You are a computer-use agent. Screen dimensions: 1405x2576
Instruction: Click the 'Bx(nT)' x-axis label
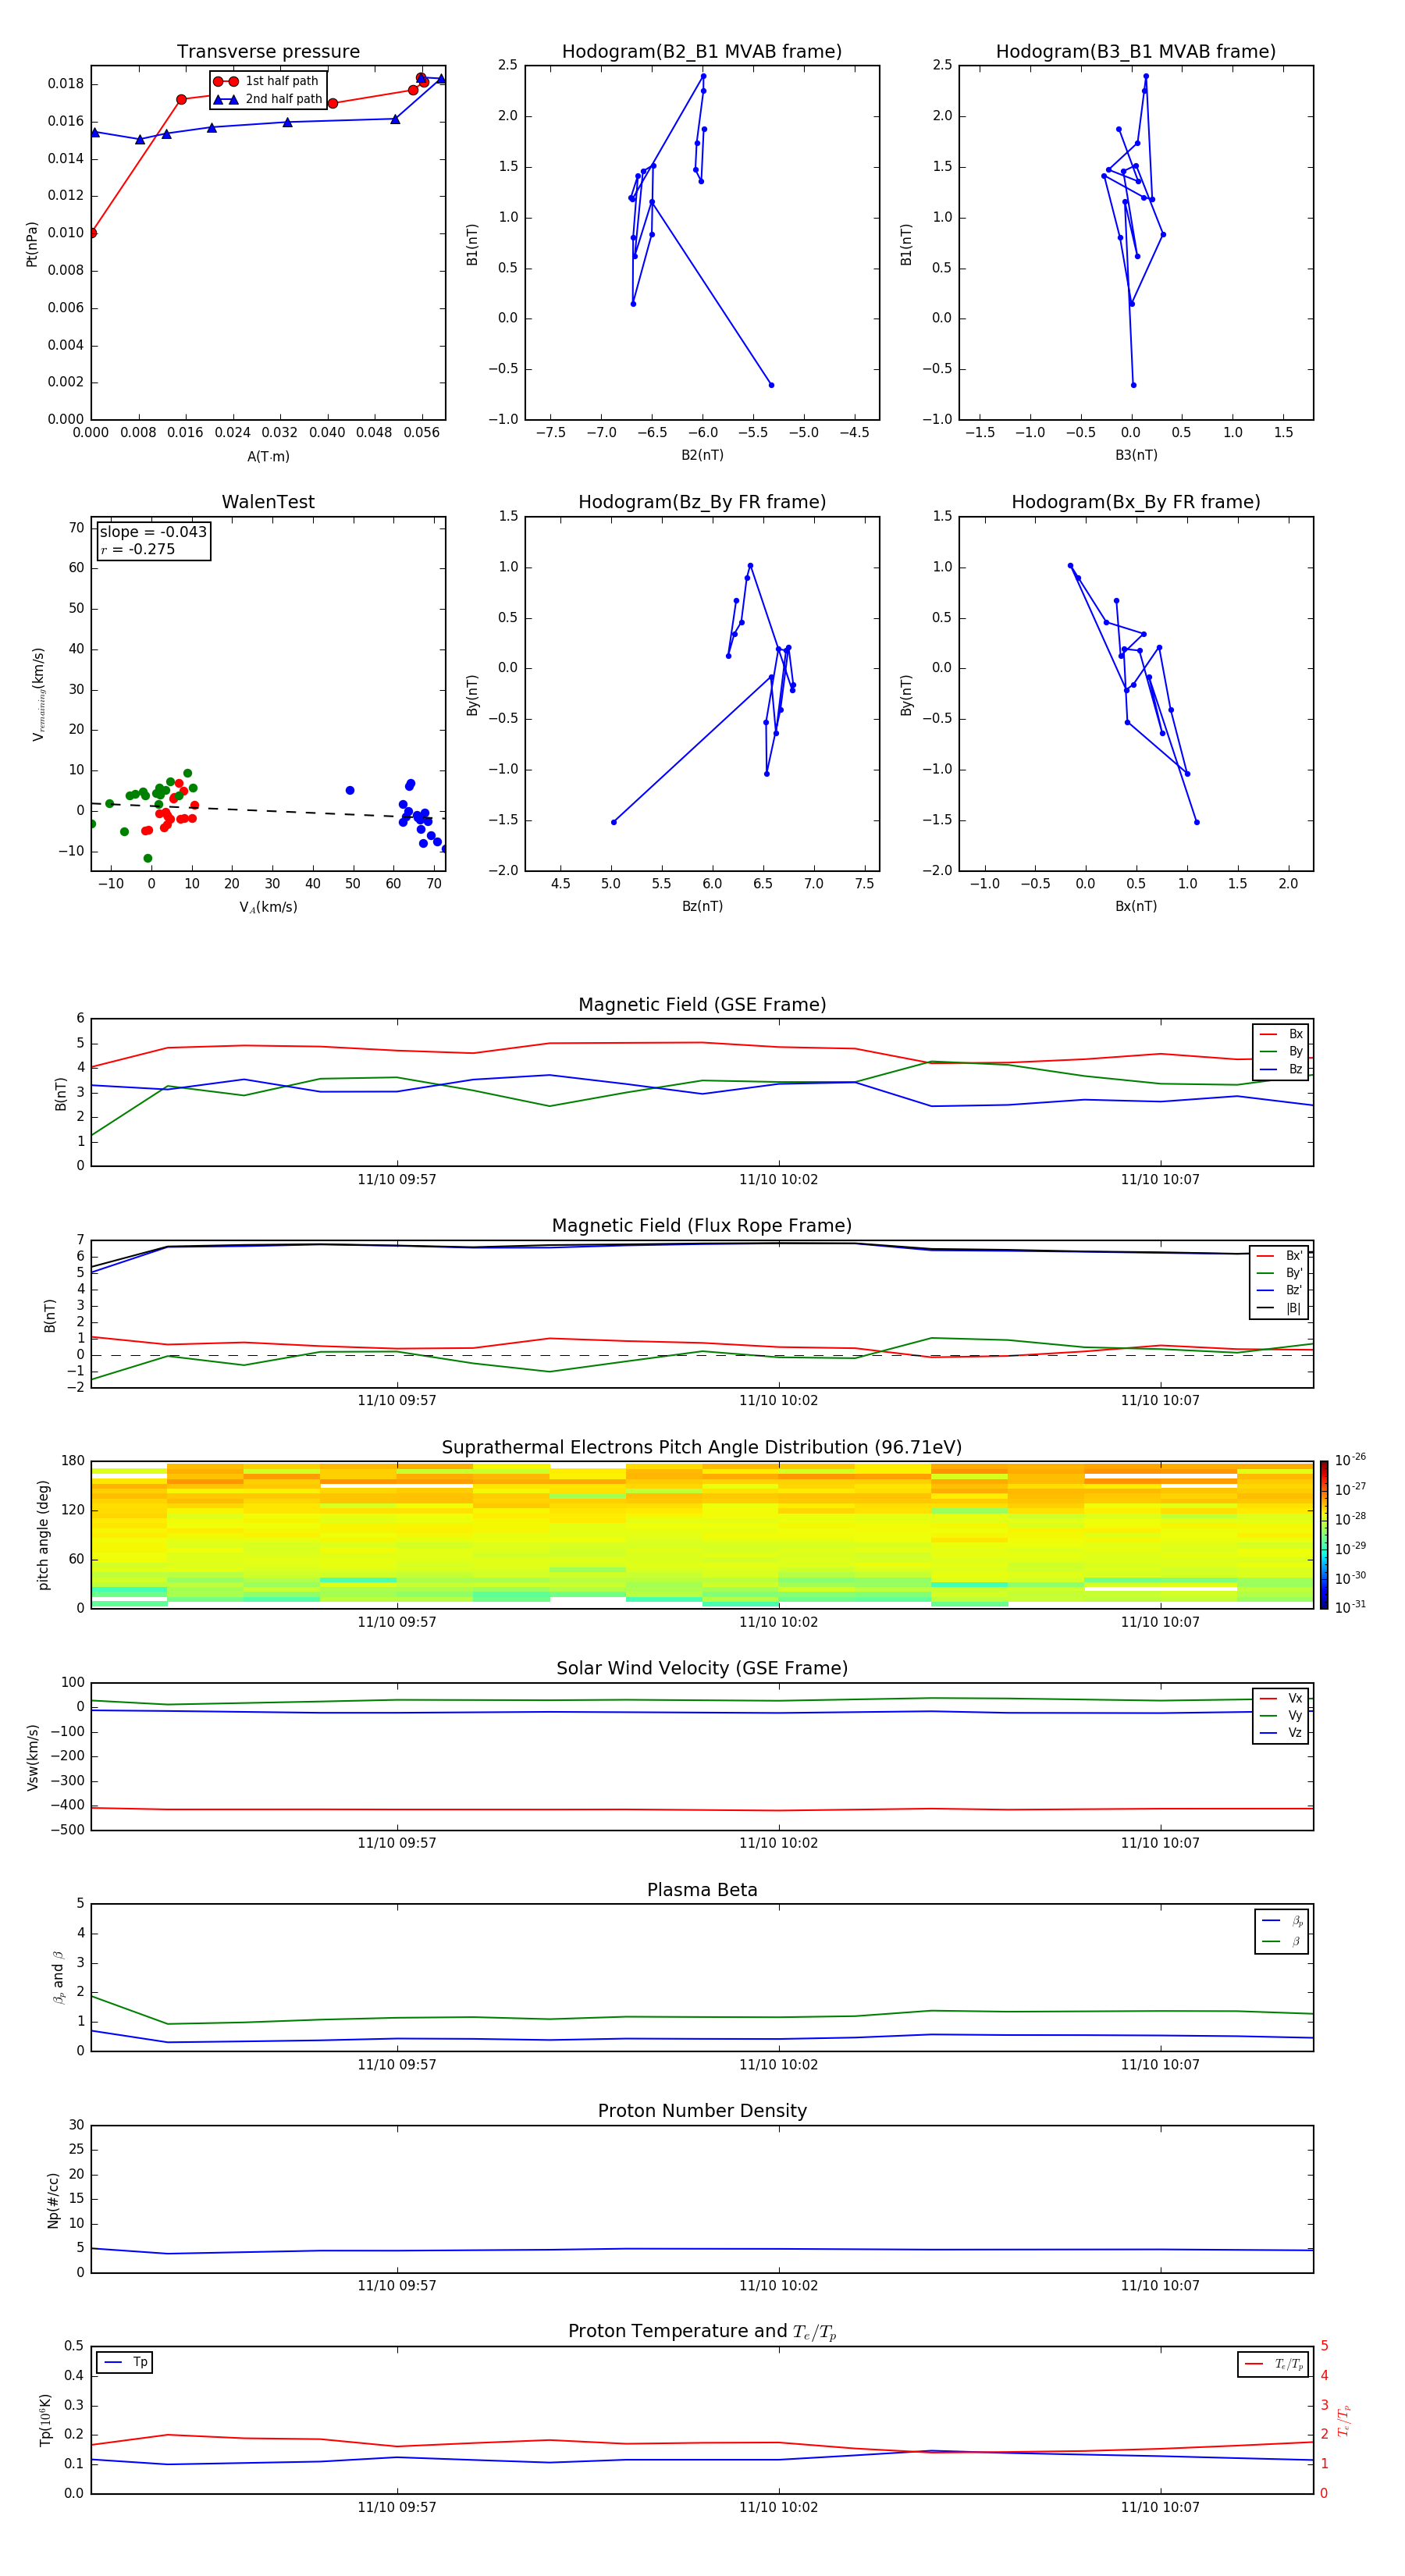(1136, 906)
